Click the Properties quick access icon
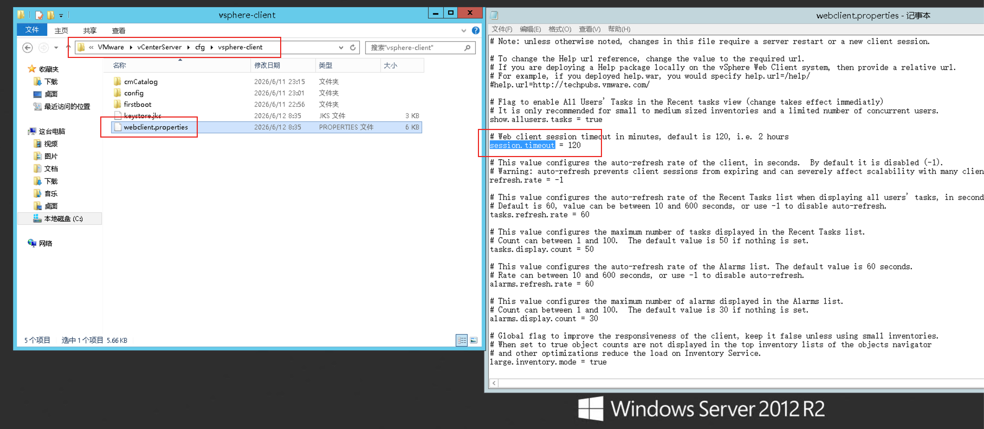 tap(39, 15)
